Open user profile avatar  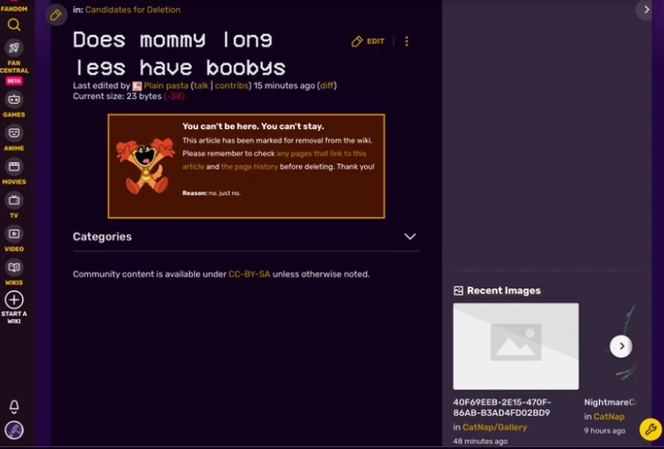pyautogui.click(x=14, y=430)
